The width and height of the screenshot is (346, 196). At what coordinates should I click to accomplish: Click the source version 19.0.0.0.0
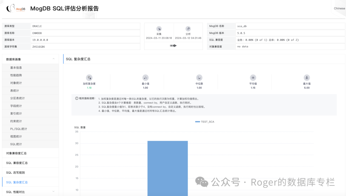pos(40,40)
